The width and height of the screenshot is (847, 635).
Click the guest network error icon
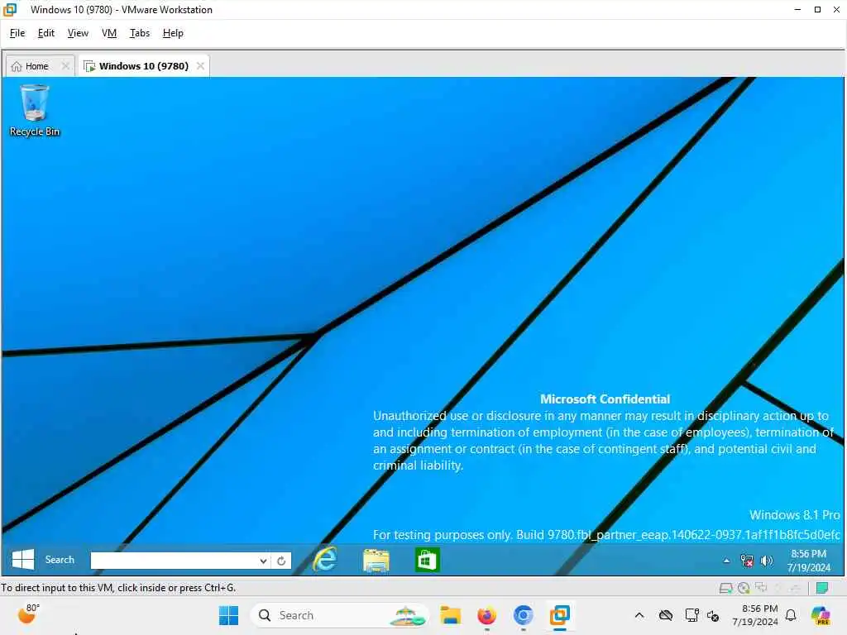pyautogui.click(x=747, y=561)
